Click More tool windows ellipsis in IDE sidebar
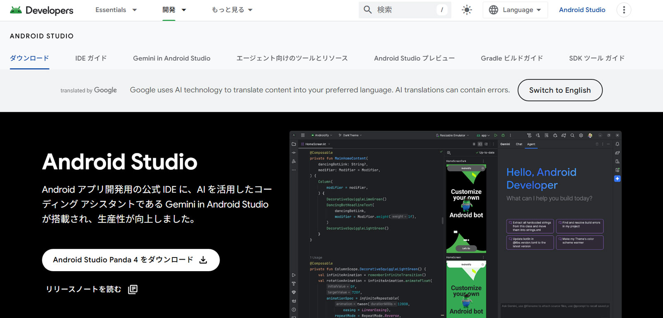The image size is (663, 318). point(294,170)
